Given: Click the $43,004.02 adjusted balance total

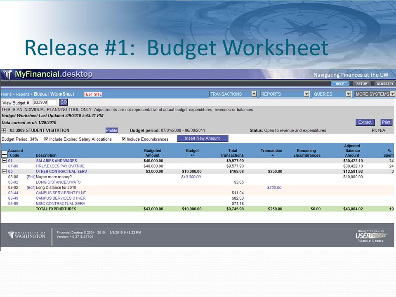Looking at the screenshot, I should click(353, 209).
